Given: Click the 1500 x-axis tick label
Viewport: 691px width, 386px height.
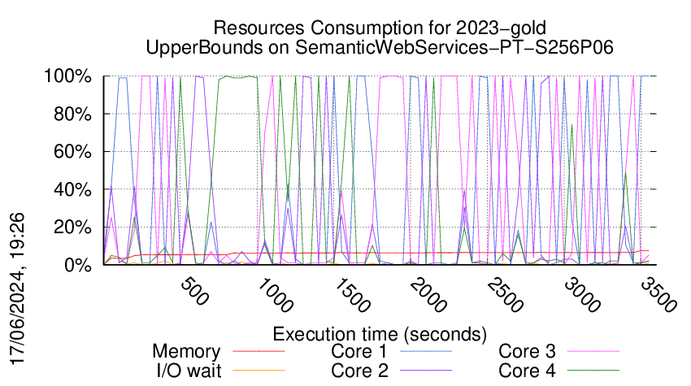Looking at the screenshot, I should (352, 295).
